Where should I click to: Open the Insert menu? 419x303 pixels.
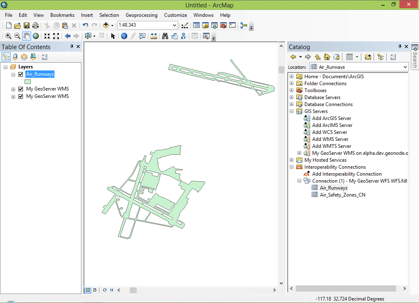point(87,15)
